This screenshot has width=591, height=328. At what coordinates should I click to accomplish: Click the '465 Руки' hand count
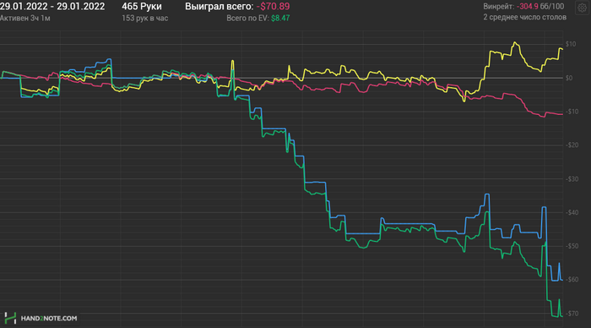[x=142, y=7]
